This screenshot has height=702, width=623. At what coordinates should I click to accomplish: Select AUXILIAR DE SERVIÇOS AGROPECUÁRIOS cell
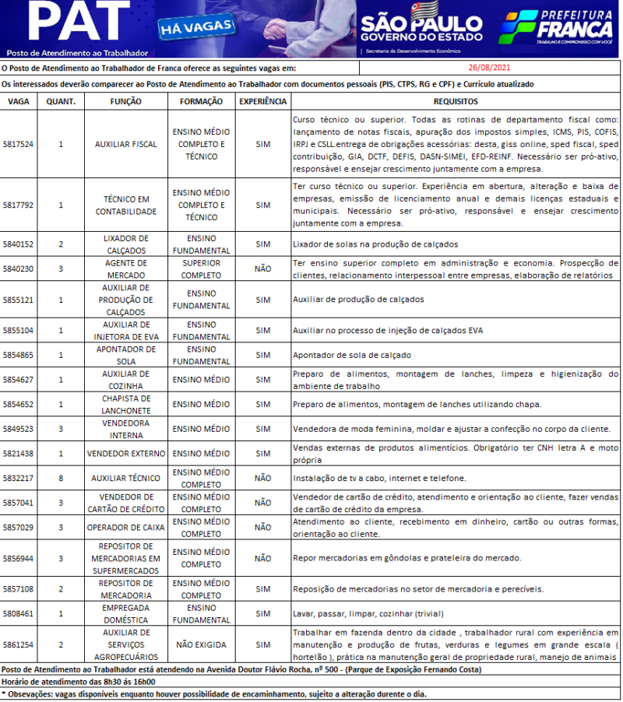pyautogui.click(x=126, y=644)
